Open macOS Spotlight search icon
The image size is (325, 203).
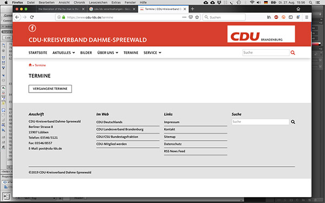point(310,2)
